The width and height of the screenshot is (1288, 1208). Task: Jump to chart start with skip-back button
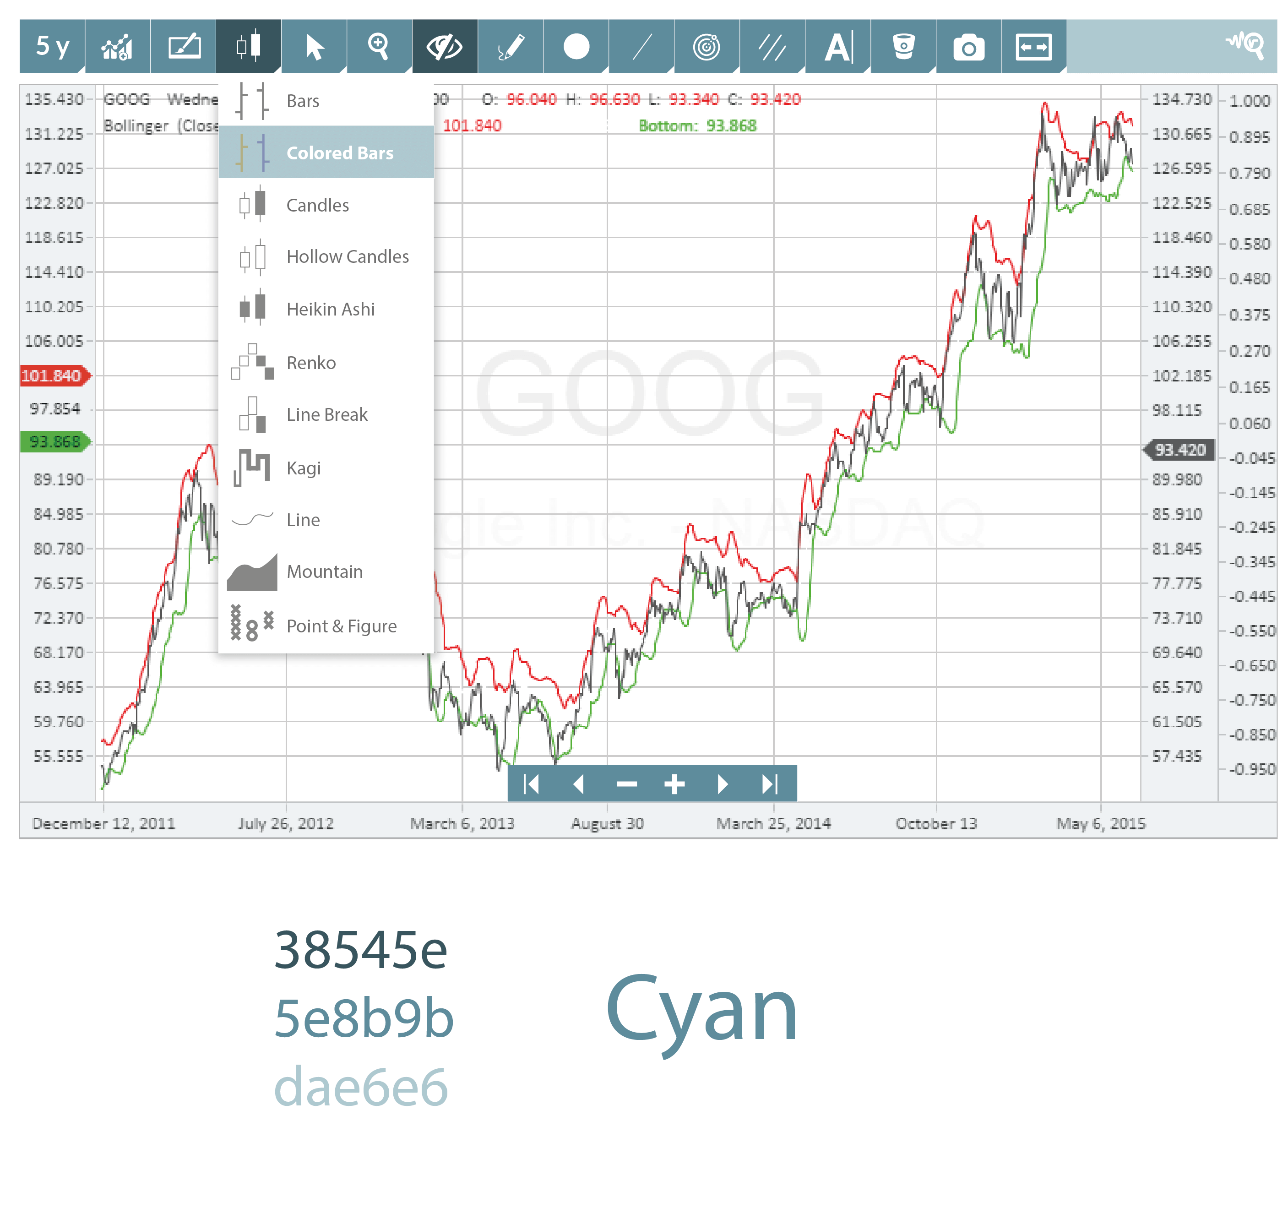point(531,784)
